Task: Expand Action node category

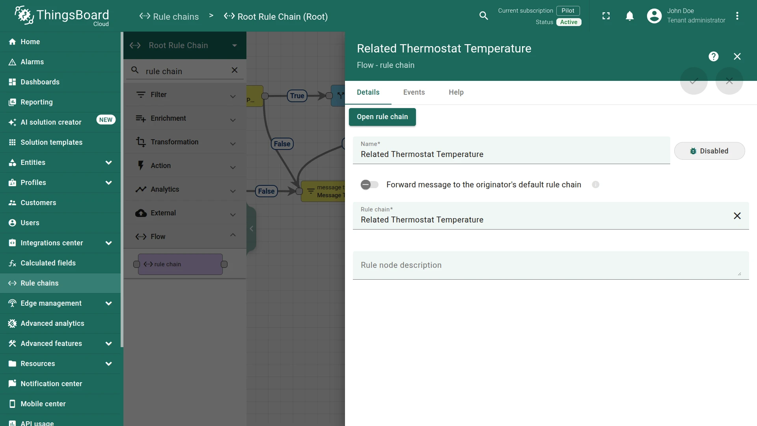Action: click(x=185, y=166)
